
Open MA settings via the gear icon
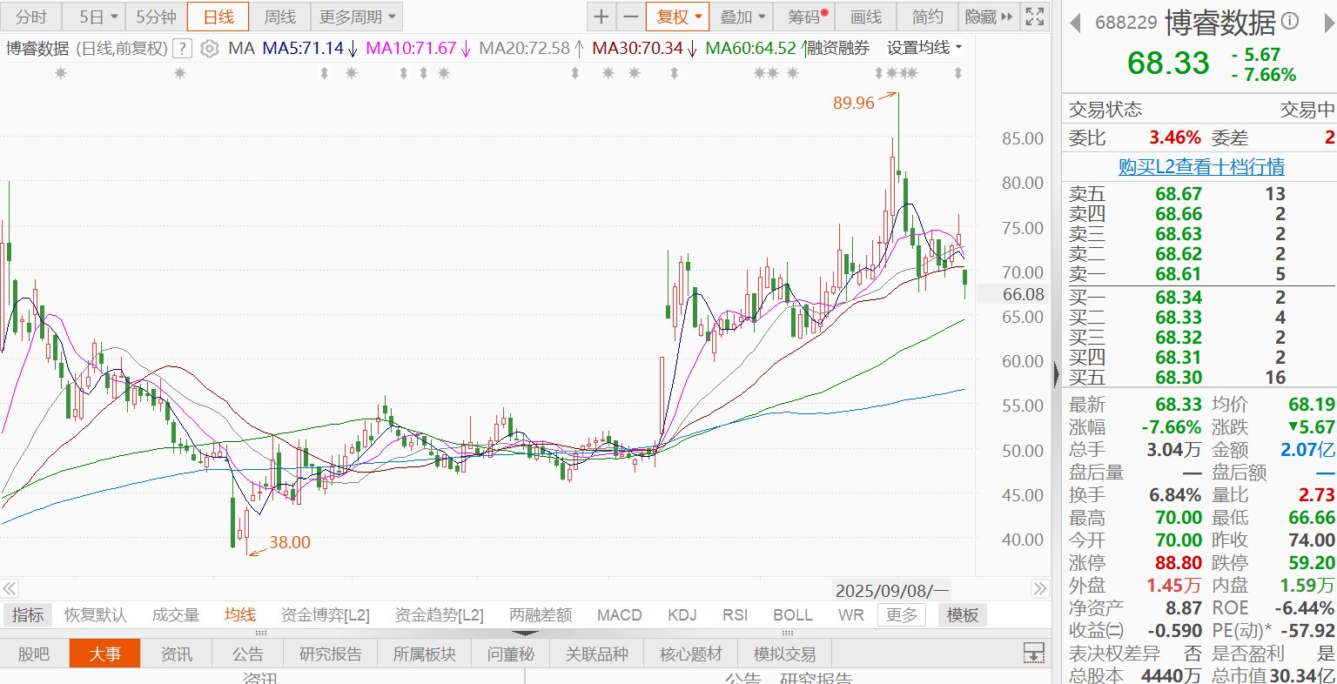[209, 49]
